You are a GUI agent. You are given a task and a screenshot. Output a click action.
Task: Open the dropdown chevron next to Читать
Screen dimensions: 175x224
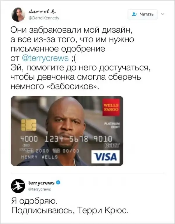tap(162, 14)
